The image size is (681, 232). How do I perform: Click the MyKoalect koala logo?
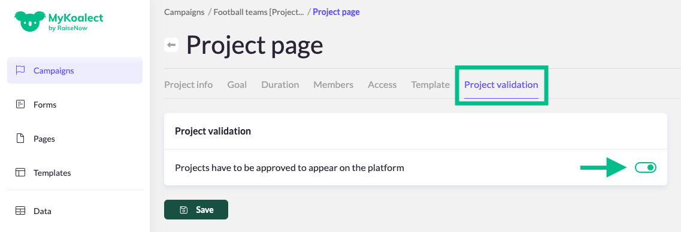[x=31, y=22]
